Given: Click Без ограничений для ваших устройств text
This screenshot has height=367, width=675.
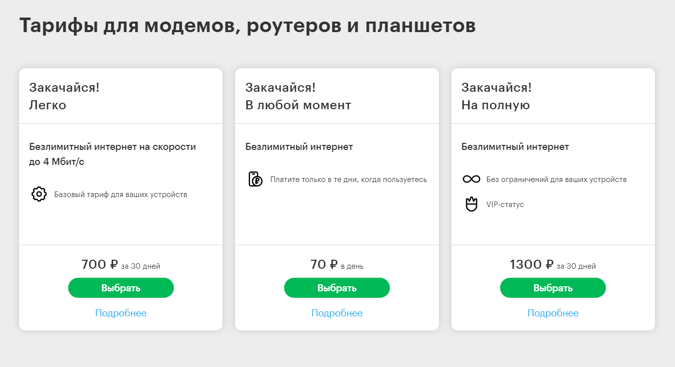Looking at the screenshot, I should coord(556,179).
